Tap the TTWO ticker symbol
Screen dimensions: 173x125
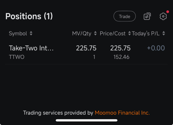point(17,57)
